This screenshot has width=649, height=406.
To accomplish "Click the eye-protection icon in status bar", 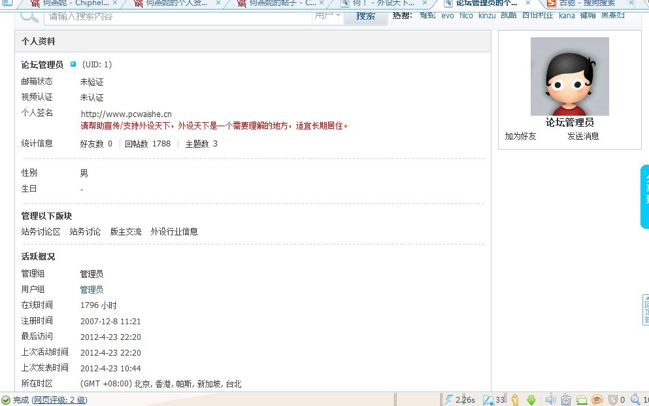I will pos(597,399).
